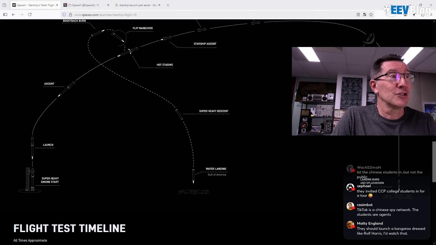The width and height of the screenshot is (436, 245).
Task: Bookmark this page with the star
Action: point(371,15)
